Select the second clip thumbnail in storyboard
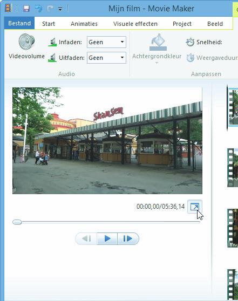Viewport: 238px width, 301px height. coord(233,168)
